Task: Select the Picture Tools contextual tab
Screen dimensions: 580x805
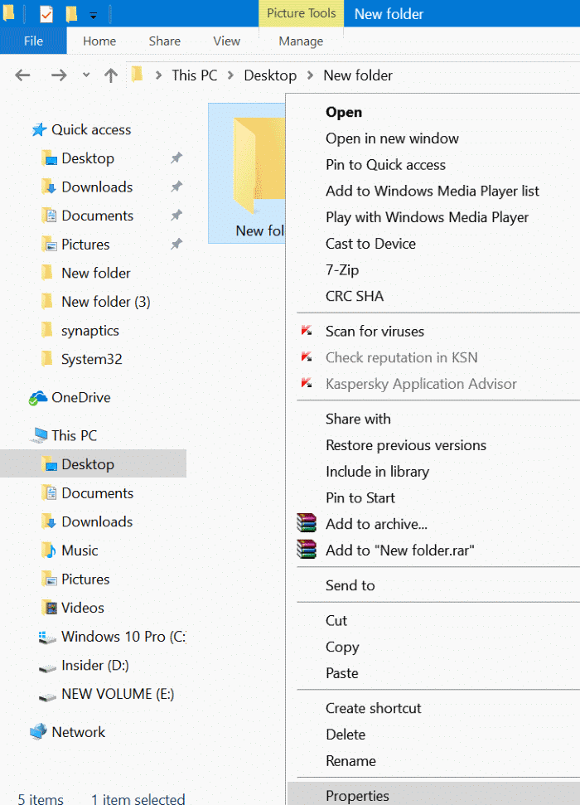Action: click(301, 13)
